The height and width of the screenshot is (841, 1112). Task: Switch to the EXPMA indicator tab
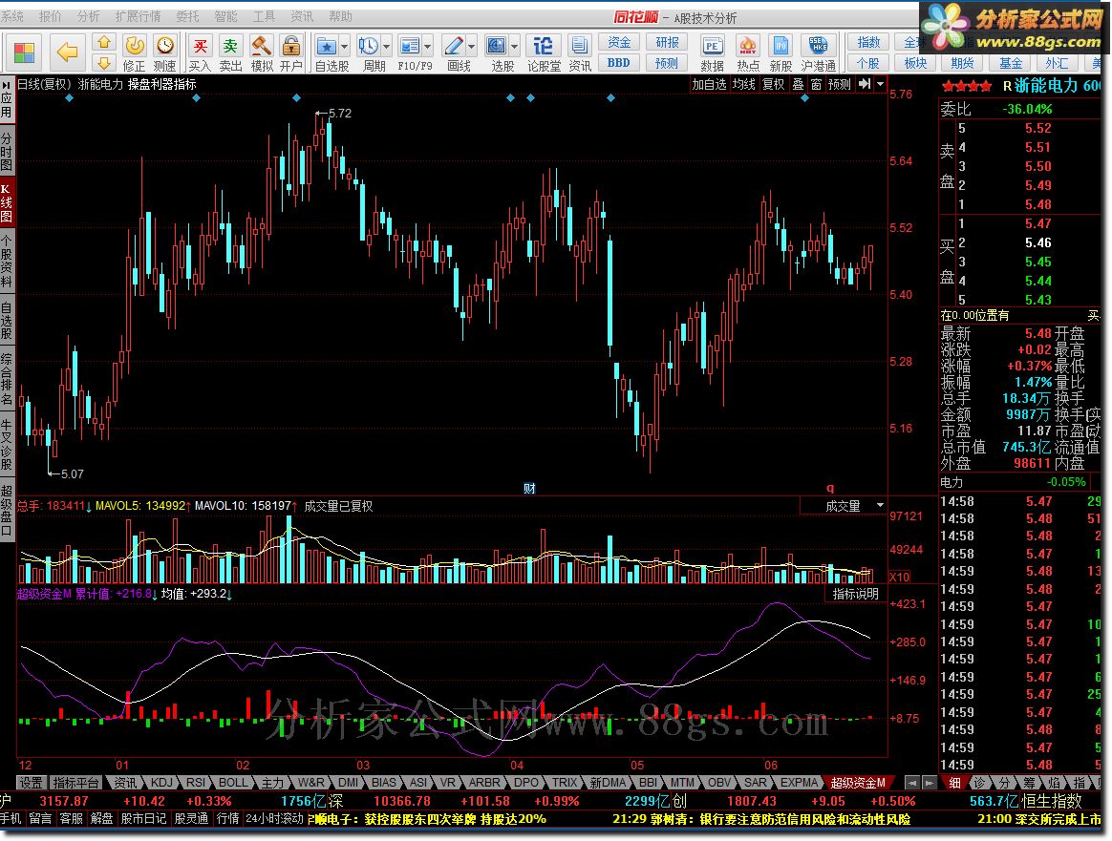click(800, 782)
